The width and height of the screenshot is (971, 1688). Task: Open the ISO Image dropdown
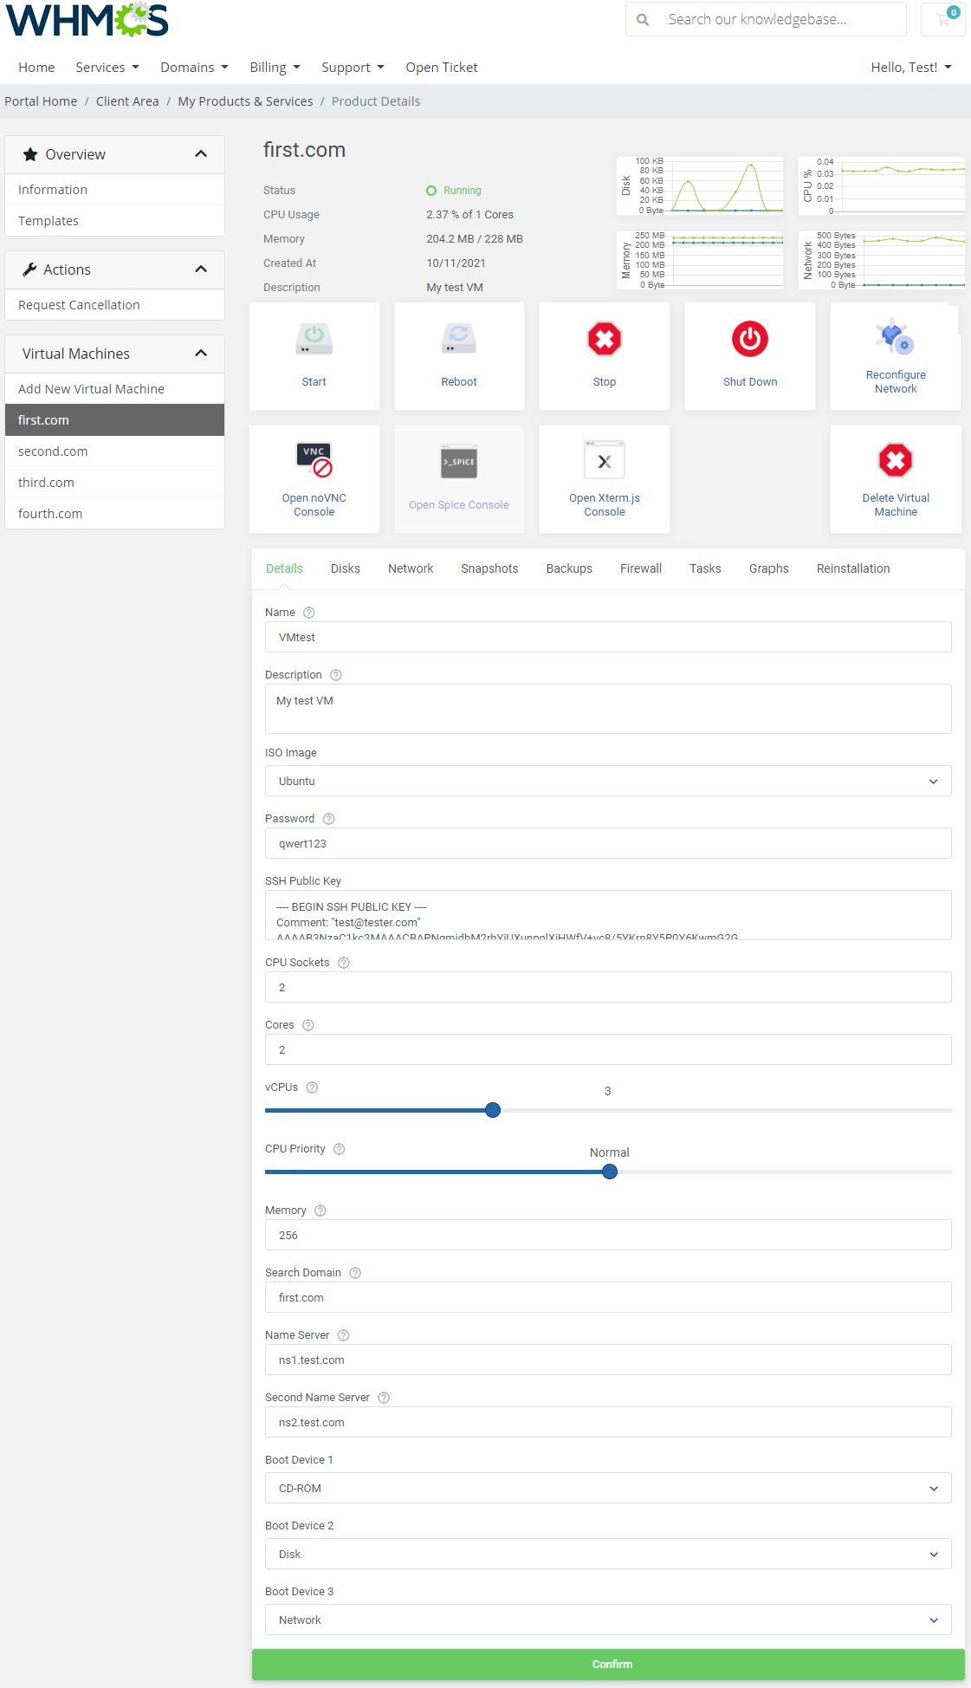click(x=608, y=781)
